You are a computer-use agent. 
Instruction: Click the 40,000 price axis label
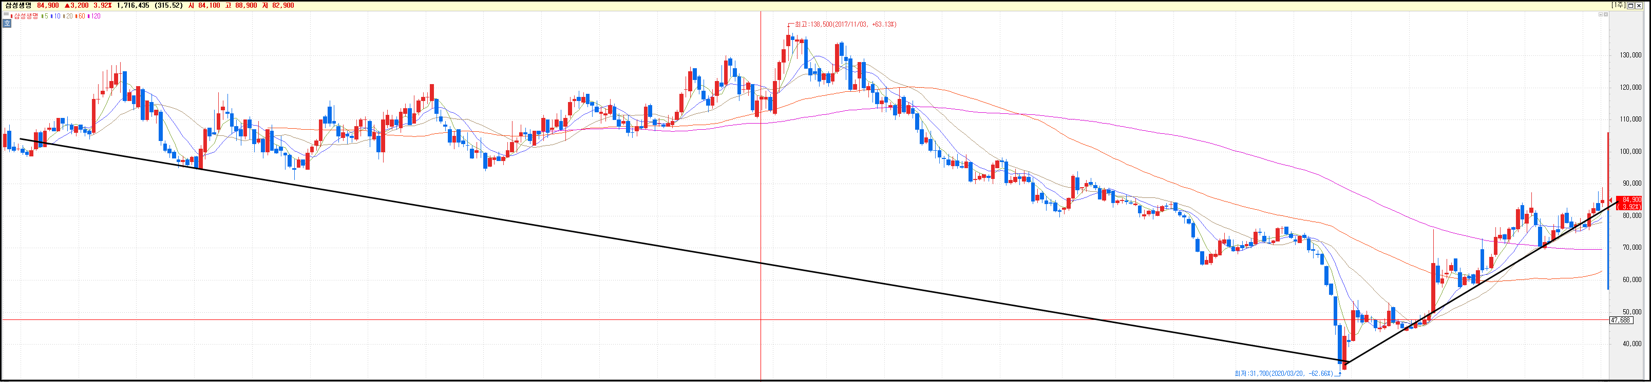[x=1632, y=344]
